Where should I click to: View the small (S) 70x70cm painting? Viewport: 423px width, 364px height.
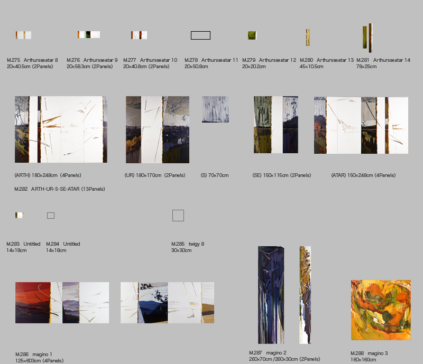coord(215,109)
